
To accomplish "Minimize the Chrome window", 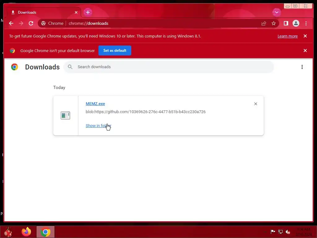I will 288,6.
